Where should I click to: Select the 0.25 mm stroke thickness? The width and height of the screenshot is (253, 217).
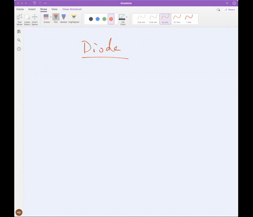(141, 19)
